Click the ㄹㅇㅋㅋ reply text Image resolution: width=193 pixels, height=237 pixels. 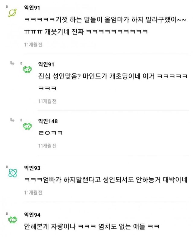coord(50,133)
